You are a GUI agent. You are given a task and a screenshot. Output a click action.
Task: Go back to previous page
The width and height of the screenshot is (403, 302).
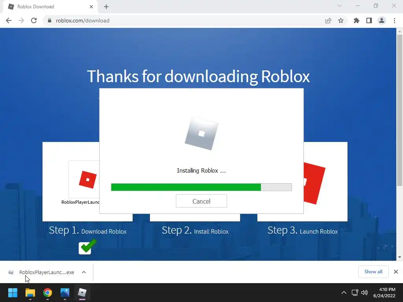pyautogui.click(x=9, y=20)
